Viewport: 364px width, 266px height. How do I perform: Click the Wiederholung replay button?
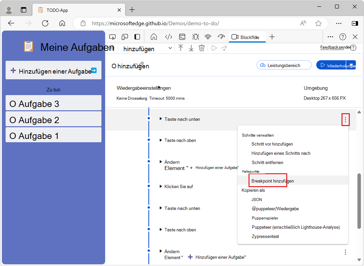tap(331, 65)
